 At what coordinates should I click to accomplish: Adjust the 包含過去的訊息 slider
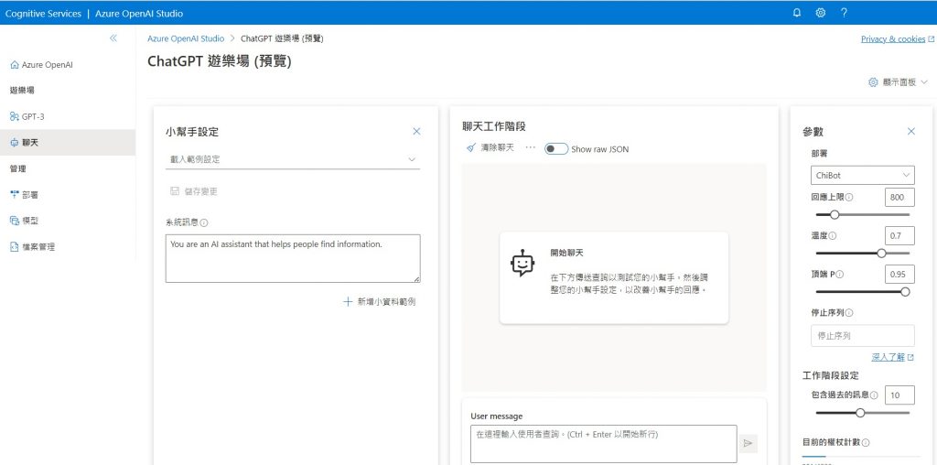pyautogui.click(x=862, y=413)
